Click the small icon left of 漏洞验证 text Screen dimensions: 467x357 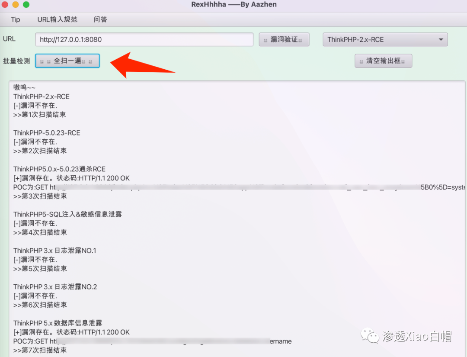(265, 41)
